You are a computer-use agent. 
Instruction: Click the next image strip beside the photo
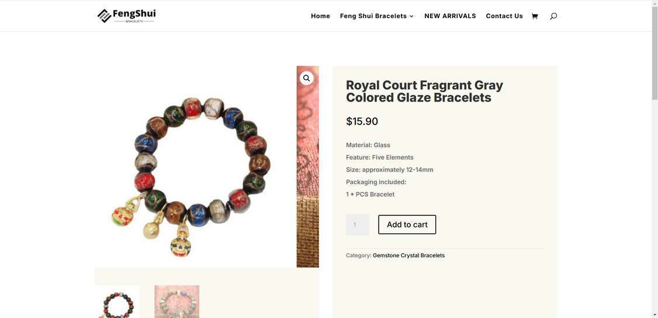307,166
